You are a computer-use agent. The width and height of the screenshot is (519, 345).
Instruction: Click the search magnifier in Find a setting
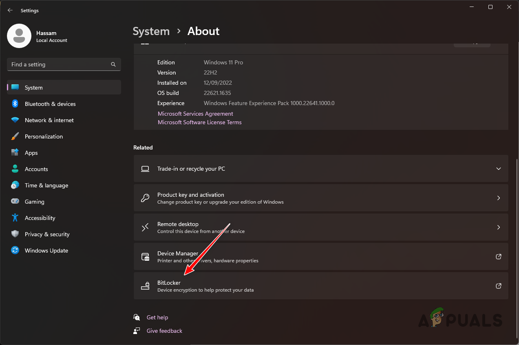click(x=113, y=64)
